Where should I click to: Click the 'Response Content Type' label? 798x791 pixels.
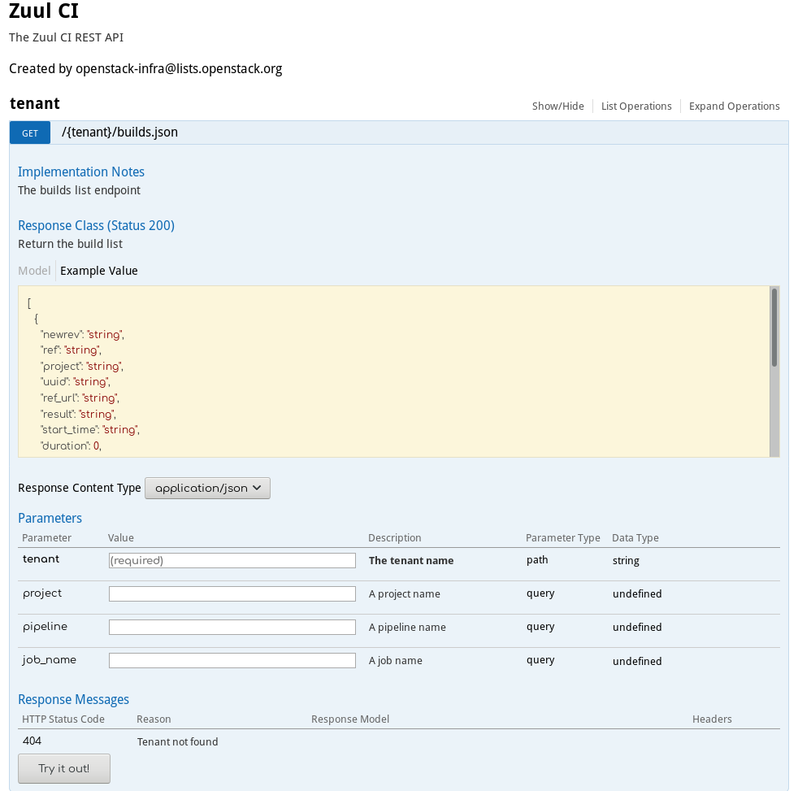(x=80, y=488)
